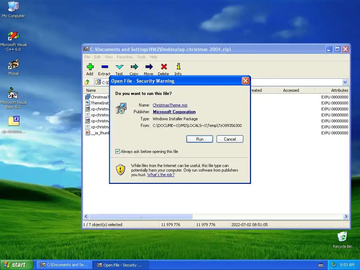Click the Test toolbar icon in 7-Zip
The width and height of the screenshot is (360, 270).
[120, 67]
